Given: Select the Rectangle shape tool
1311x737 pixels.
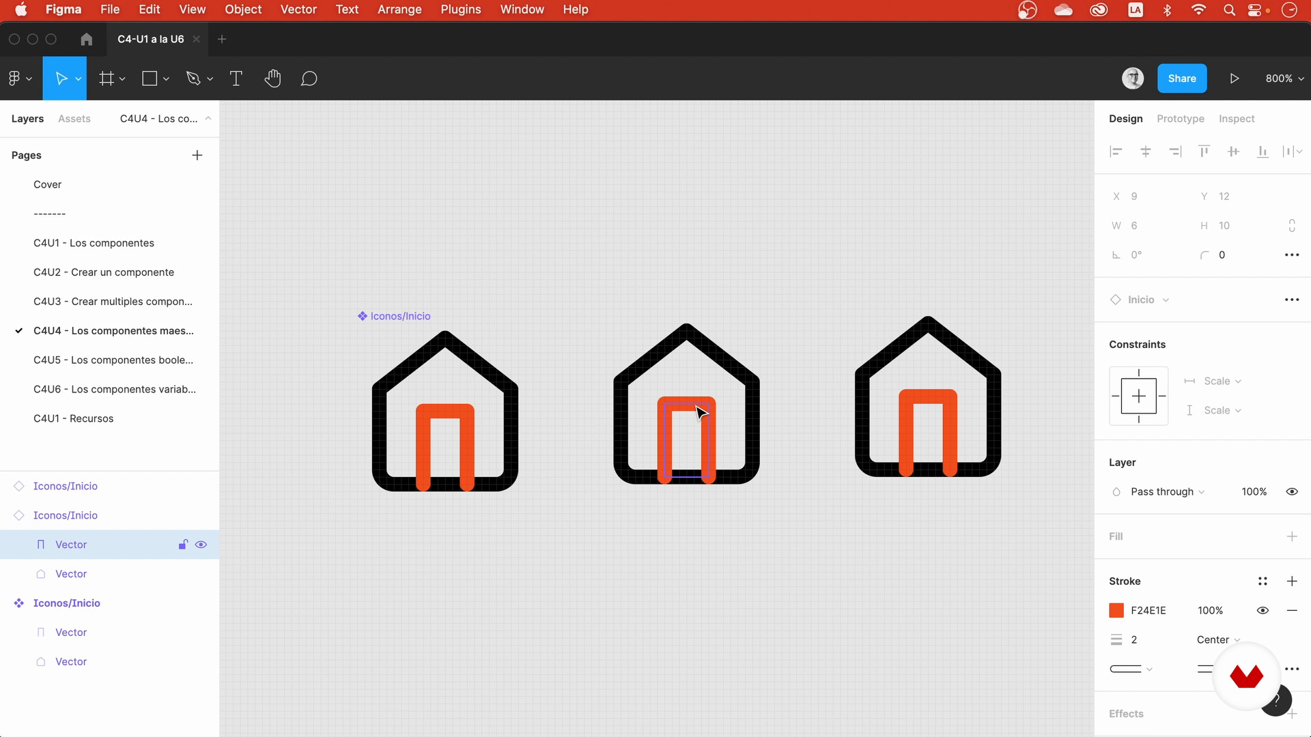Looking at the screenshot, I should [150, 78].
